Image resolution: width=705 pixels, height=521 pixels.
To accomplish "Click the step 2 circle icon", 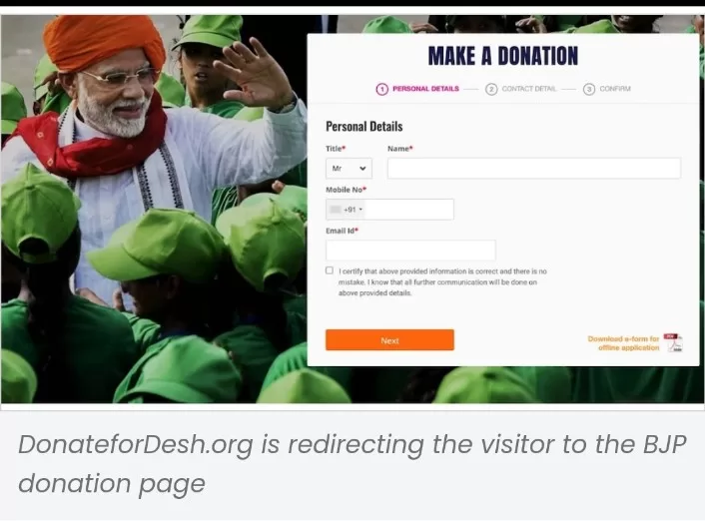I will tap(491, 89).
